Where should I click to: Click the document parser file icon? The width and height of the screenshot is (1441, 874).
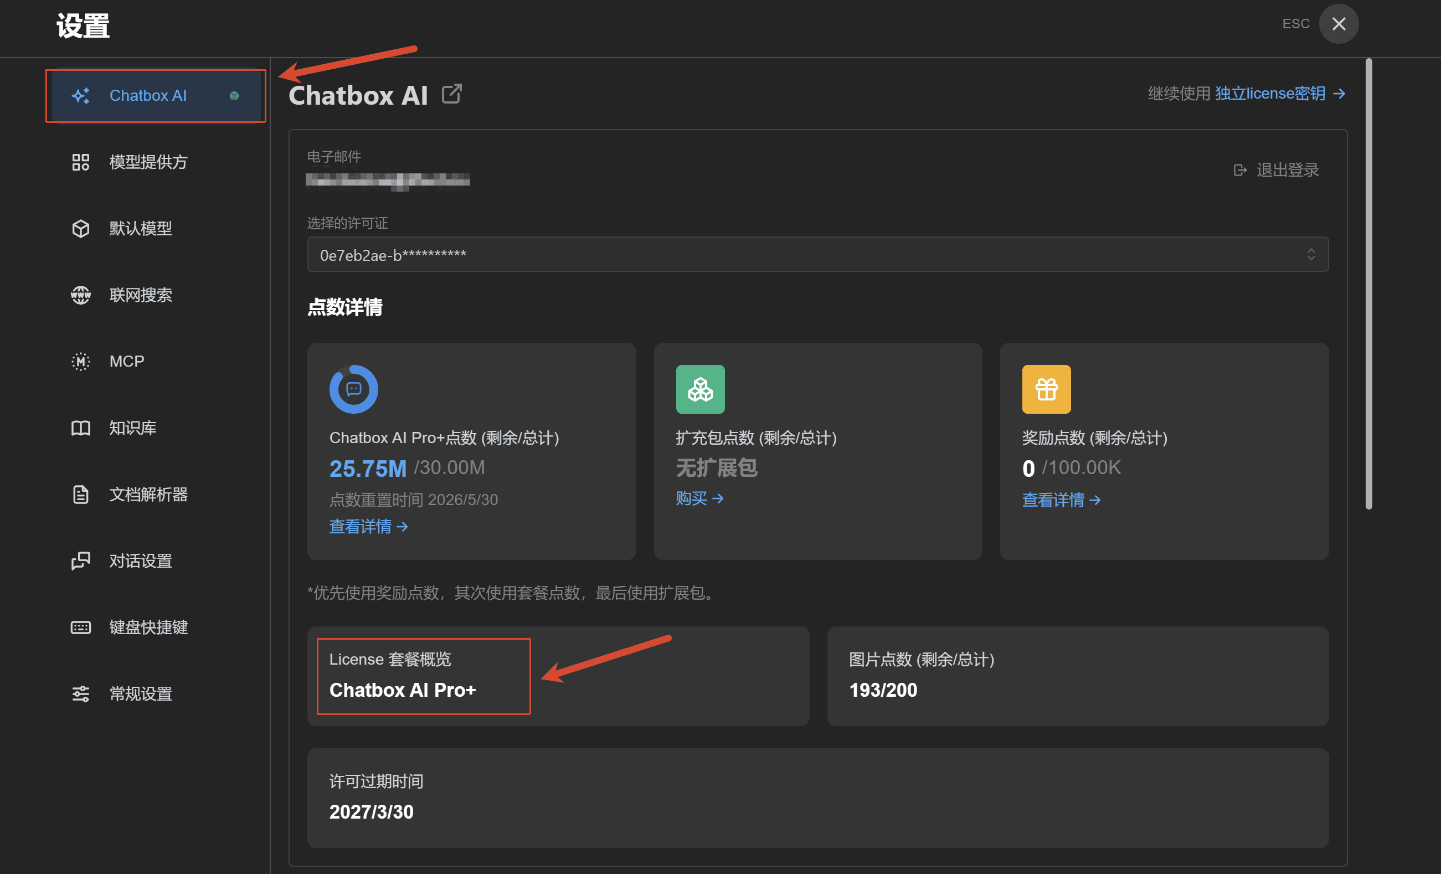(81, 495)
